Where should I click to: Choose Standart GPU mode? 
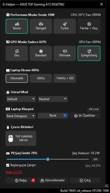[41, 53]
